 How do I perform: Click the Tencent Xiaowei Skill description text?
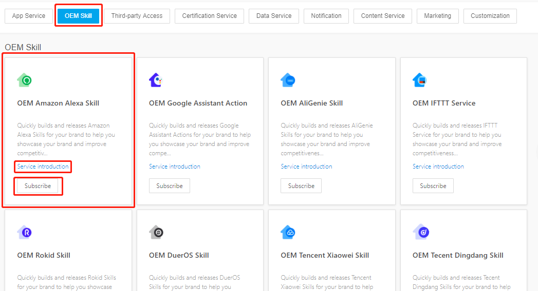[x=327, y=282]
